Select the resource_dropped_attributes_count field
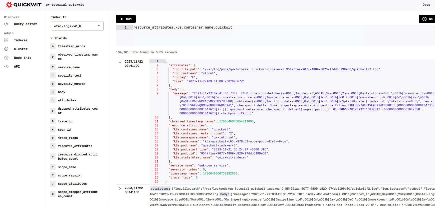The height and width of the screenshot is (206, 435). coord(78,157)
